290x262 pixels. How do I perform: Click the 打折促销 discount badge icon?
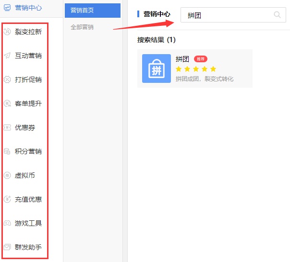(7, 80)
